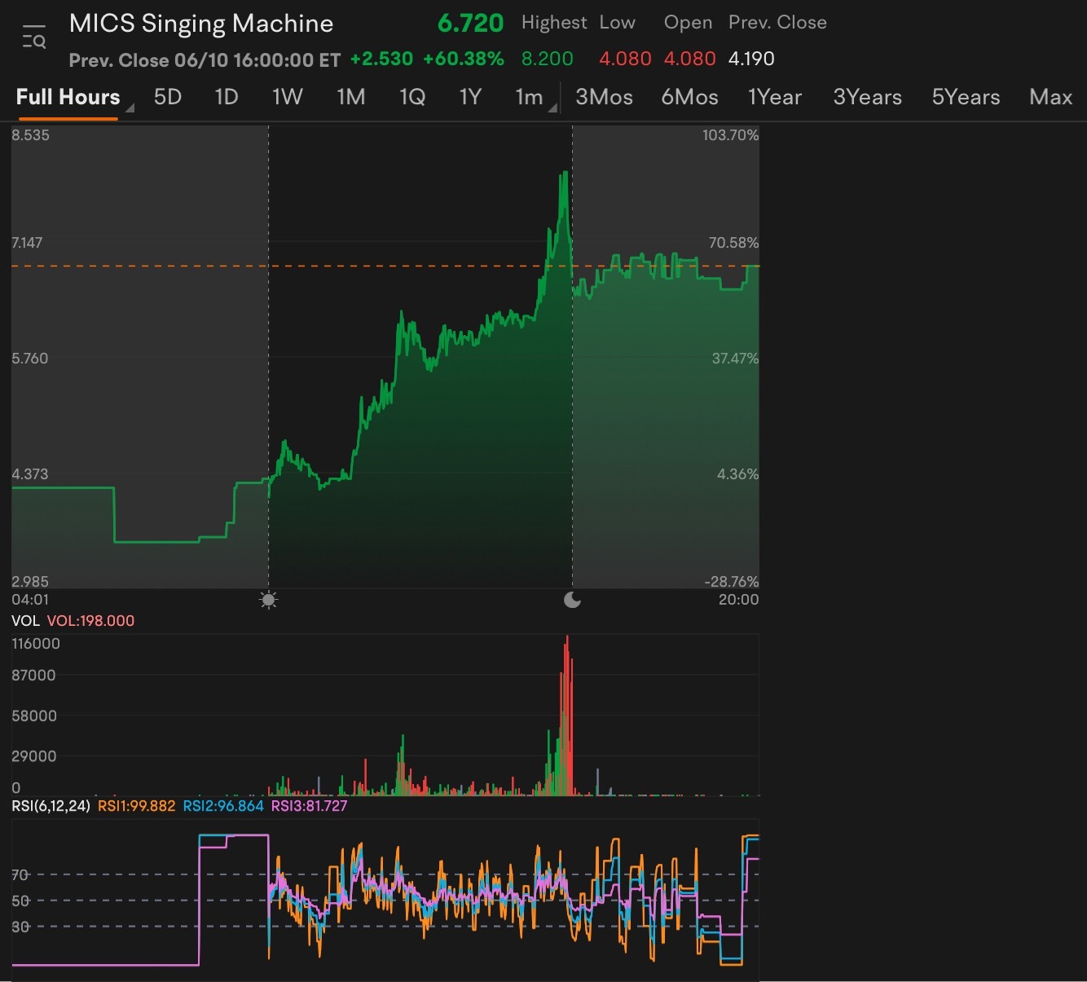Click the Prev. Close 06/10 timestamp text

tap(205, 60)
